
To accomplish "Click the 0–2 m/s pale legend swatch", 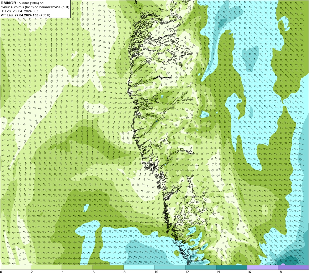I will pos(15,267).
